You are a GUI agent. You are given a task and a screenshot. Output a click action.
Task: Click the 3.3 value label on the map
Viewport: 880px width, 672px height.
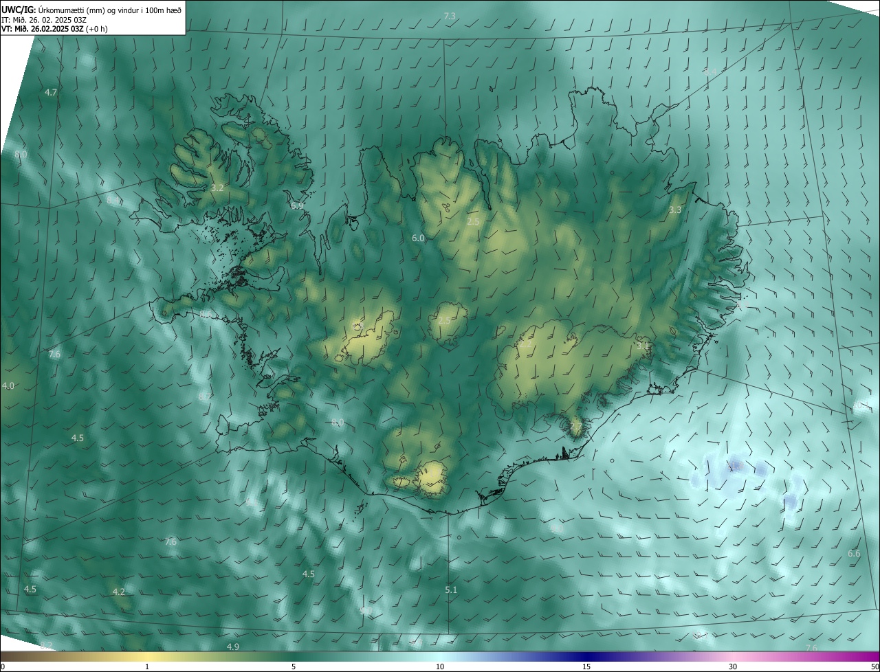point(675,210)
